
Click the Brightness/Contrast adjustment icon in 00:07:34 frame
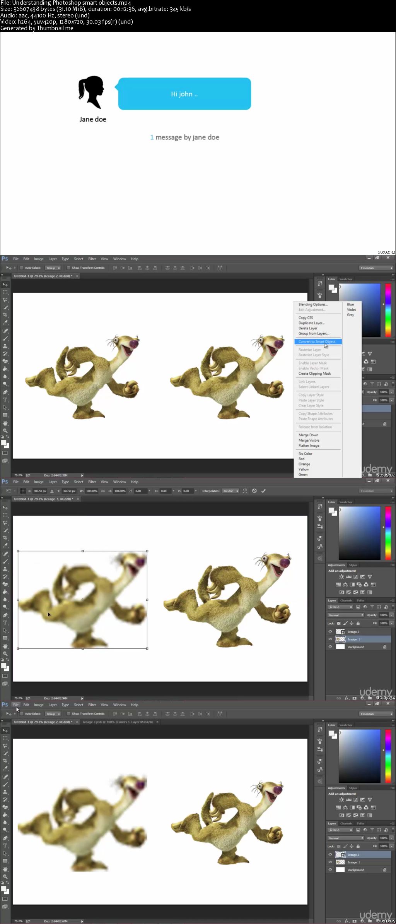[341, 577]
